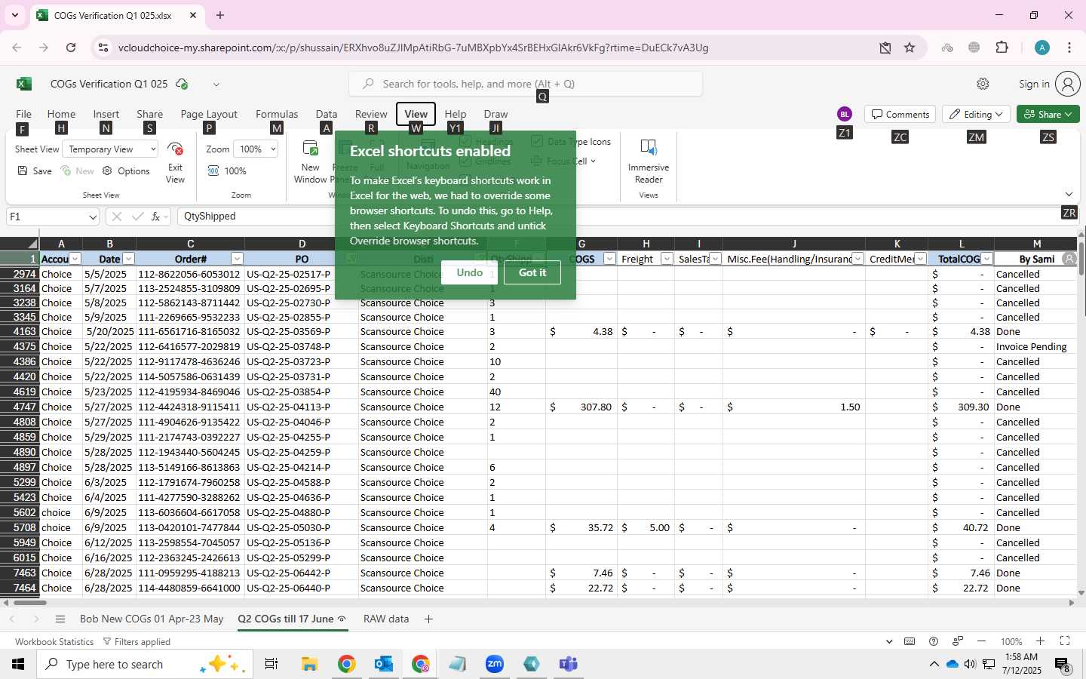Click Got it in shortcuts popup

pos(532,272)
